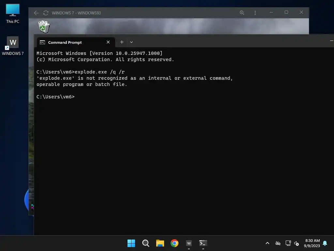The height and width of the screenshot is (251, 334).
Task: Open zoom control in WINDOWS93 window
Action: (x=242, y=13)
